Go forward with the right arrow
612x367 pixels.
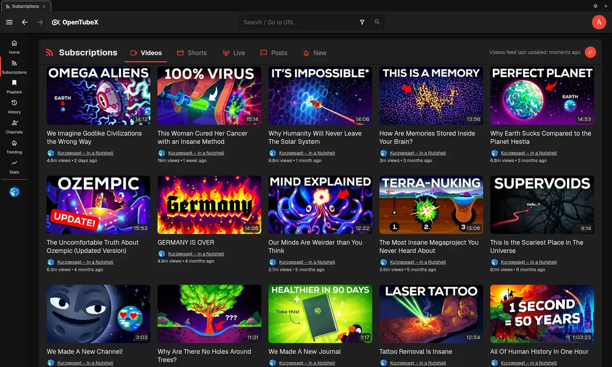tap(40, 22)
